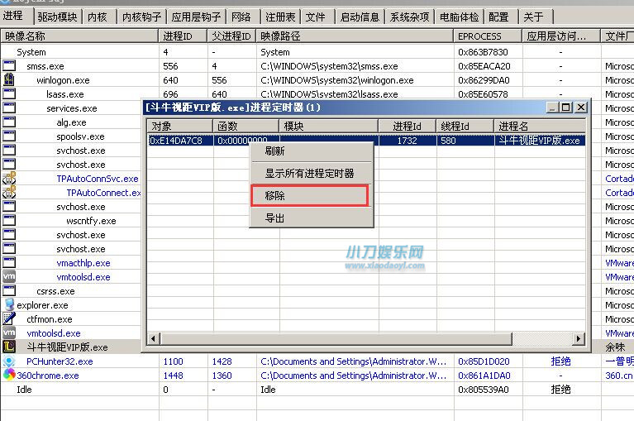
Task: Click the lsass.exe process icon
Action: [9, 93]
